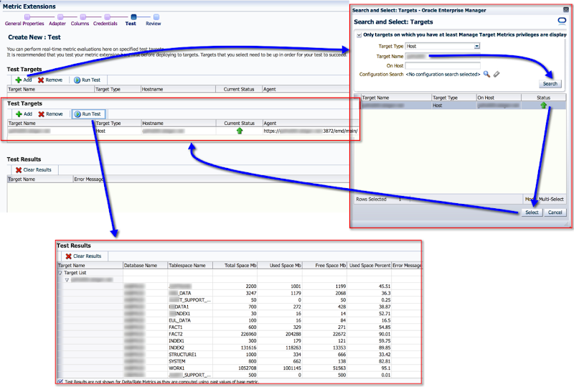574x387 pixels.
Task: Go to the General Properties step
Action: pos(24,23)
